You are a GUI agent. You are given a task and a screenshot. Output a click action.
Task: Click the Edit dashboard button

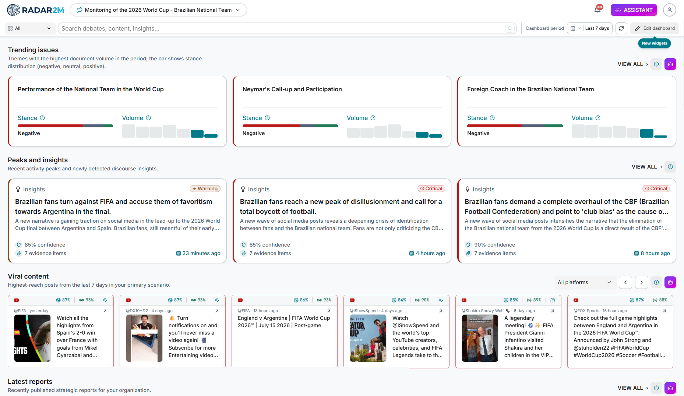click(655, 28)
